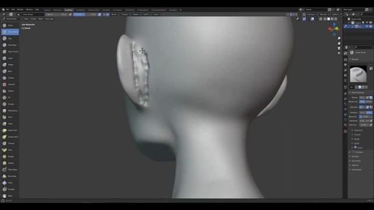Open the Face Sets menu
This screenshot has height=210, width=374.
point(49,19)
